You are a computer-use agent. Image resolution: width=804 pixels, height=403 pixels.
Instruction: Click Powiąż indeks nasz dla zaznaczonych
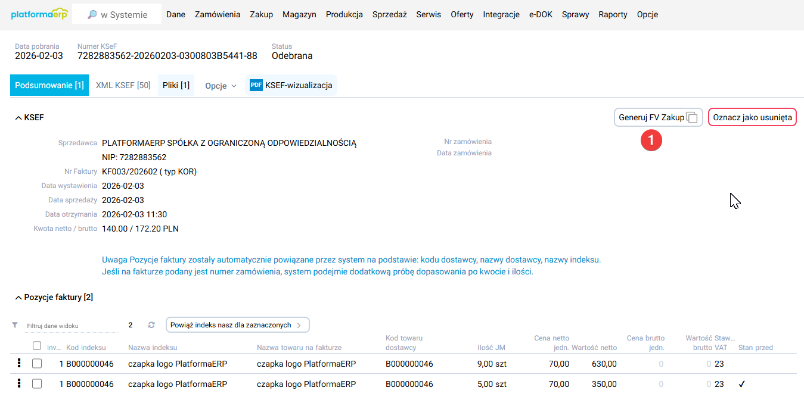237,325
